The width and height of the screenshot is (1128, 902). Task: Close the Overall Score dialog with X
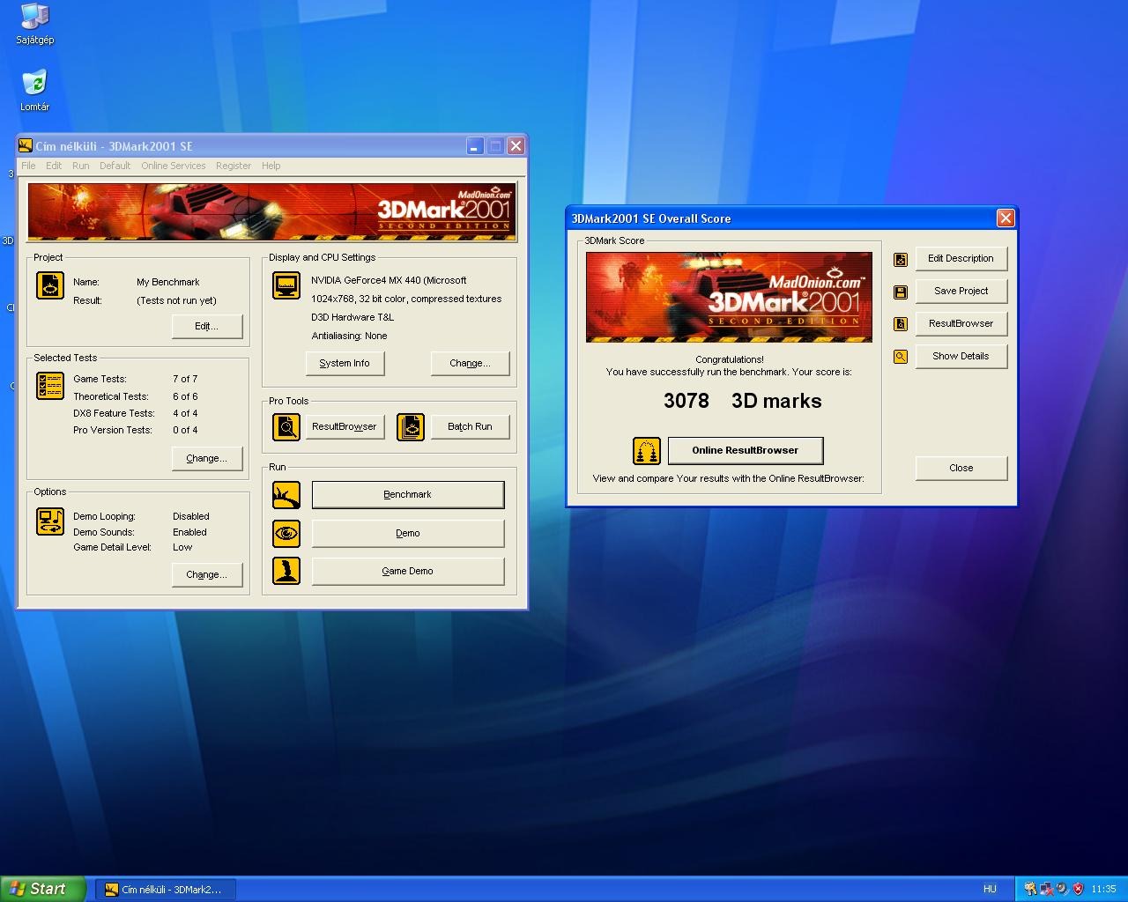[x=1006, y=218]
